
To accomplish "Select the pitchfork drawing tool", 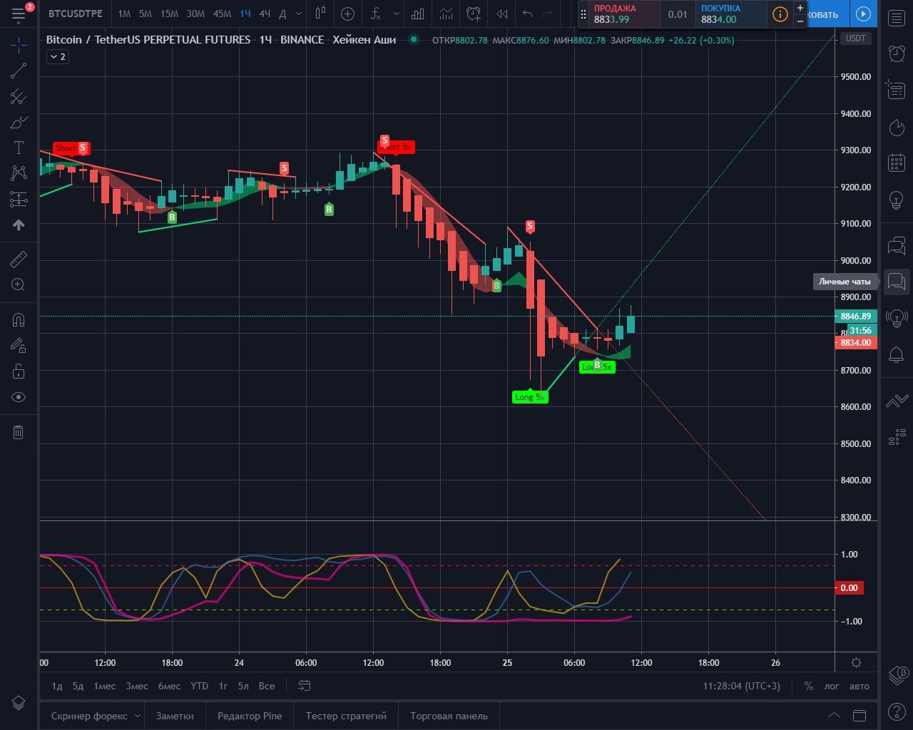I will [x=19, y=97].
